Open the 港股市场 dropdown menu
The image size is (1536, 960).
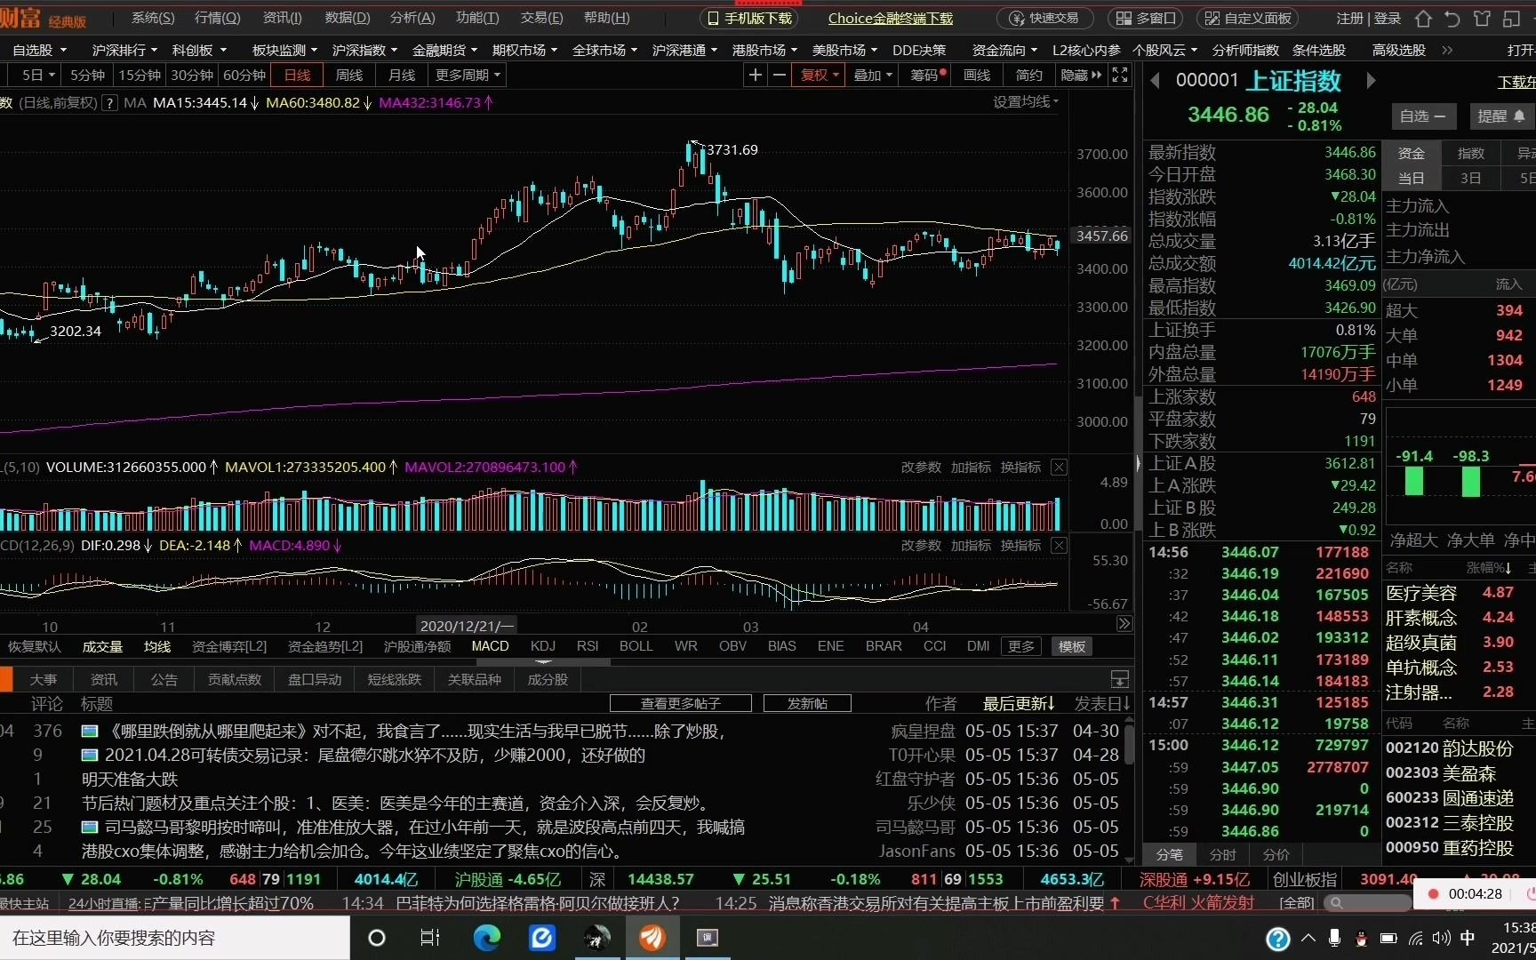764,51
